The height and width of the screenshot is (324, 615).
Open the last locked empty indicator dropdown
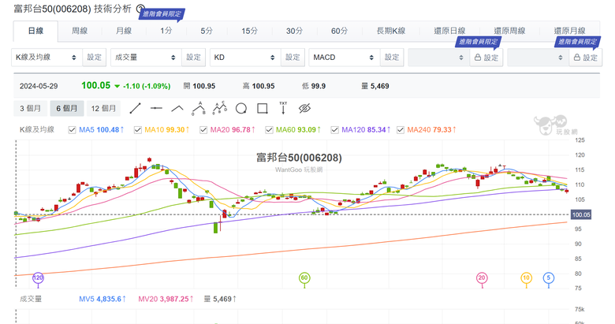pos(538,58)
